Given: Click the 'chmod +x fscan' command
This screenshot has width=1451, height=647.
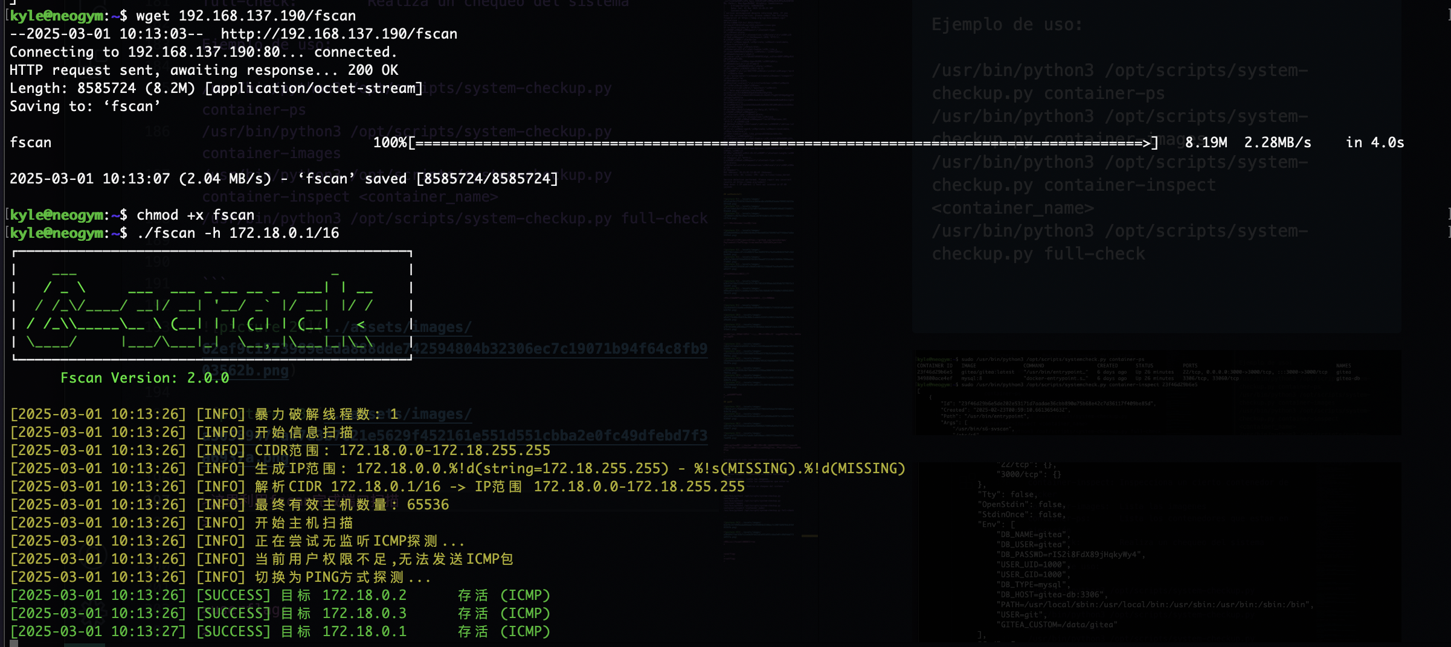Looking at the screenshot, I should click(195, 215).
